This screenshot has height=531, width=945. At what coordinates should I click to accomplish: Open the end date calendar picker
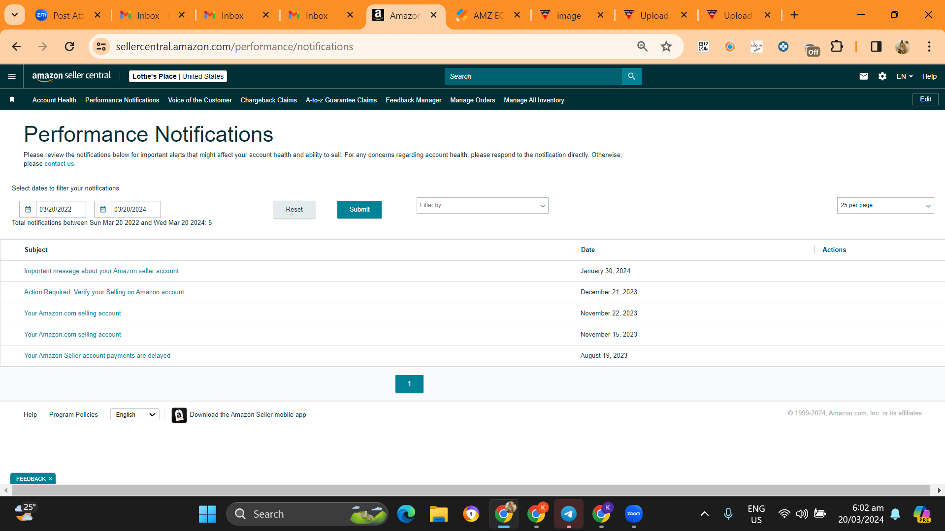103,209
